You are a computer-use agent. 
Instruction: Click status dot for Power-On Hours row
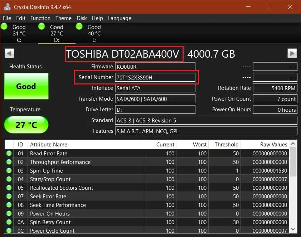9,213
